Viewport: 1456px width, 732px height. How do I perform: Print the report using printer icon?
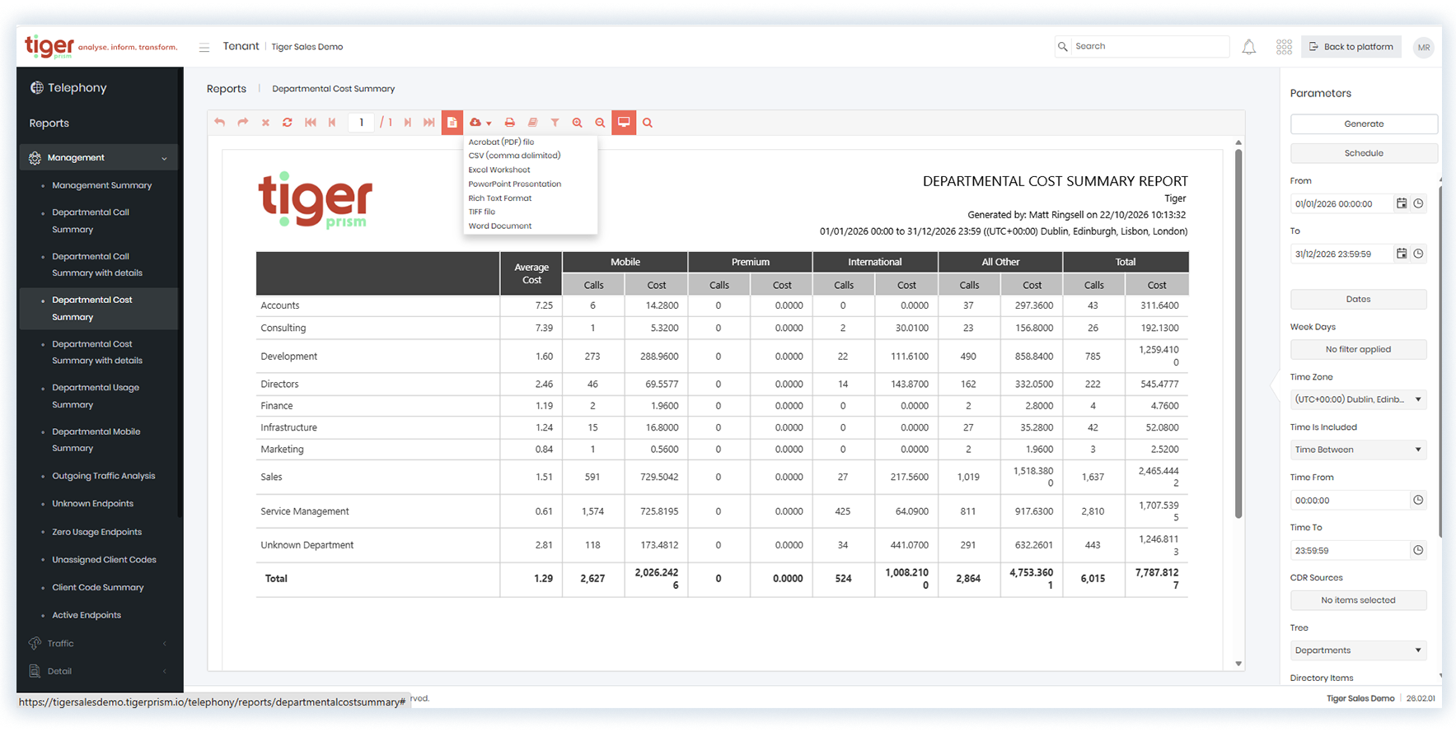[x=509, y=123]
